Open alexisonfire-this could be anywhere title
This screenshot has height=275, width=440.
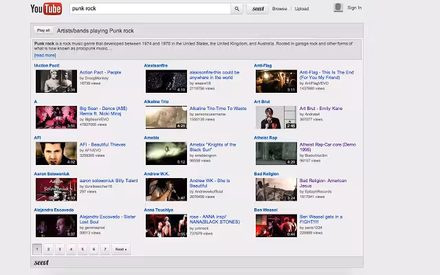[214, 75]
